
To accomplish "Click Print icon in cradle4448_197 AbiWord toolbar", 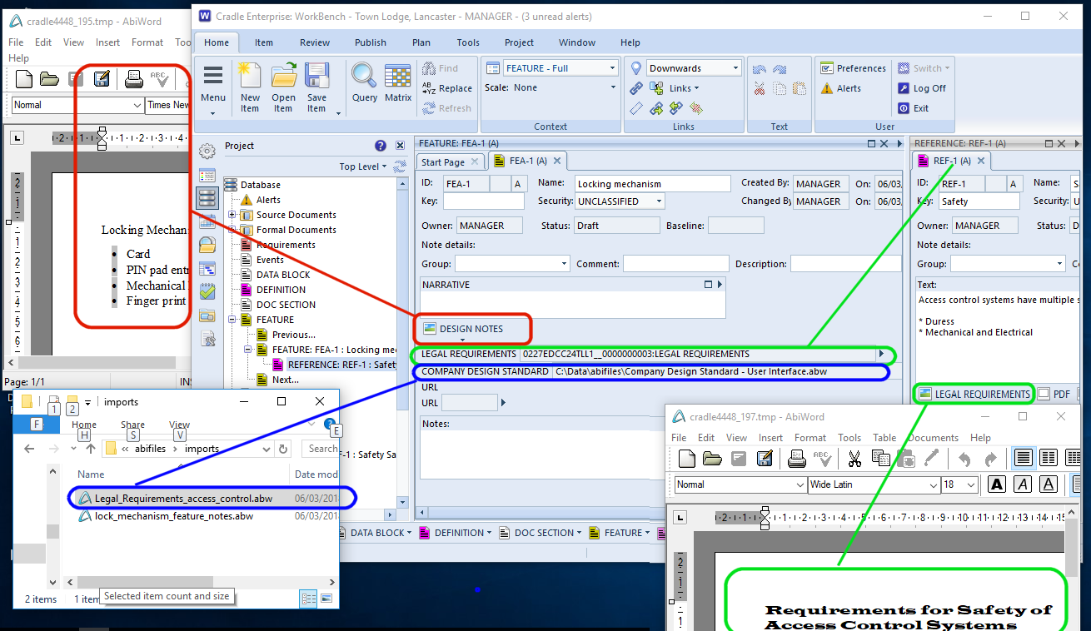I will 797,459.
